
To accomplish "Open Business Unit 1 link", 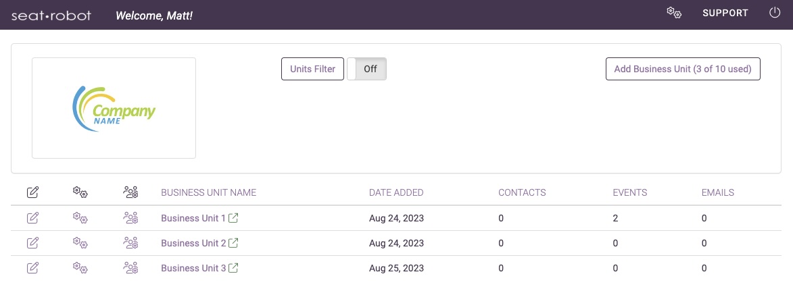I will 193,218.
